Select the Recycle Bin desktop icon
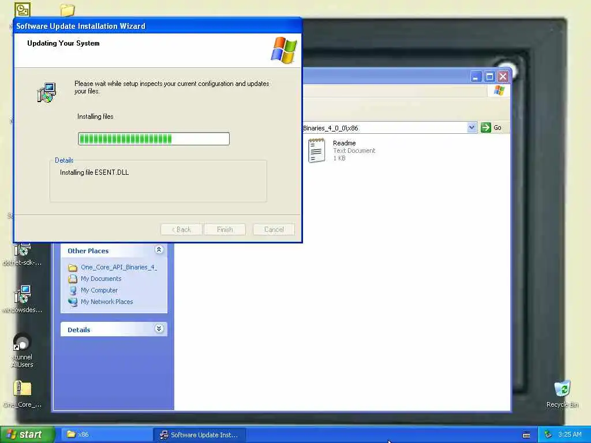591x443 pixels. pos(562,395)
